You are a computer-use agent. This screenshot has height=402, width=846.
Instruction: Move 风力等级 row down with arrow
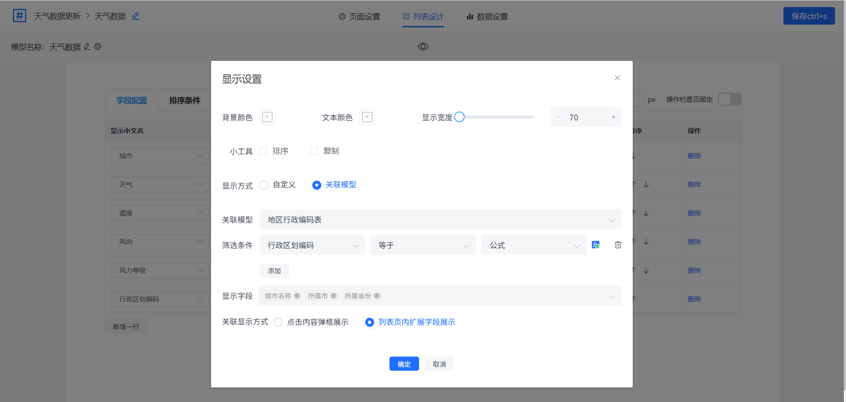click(646, 270)
